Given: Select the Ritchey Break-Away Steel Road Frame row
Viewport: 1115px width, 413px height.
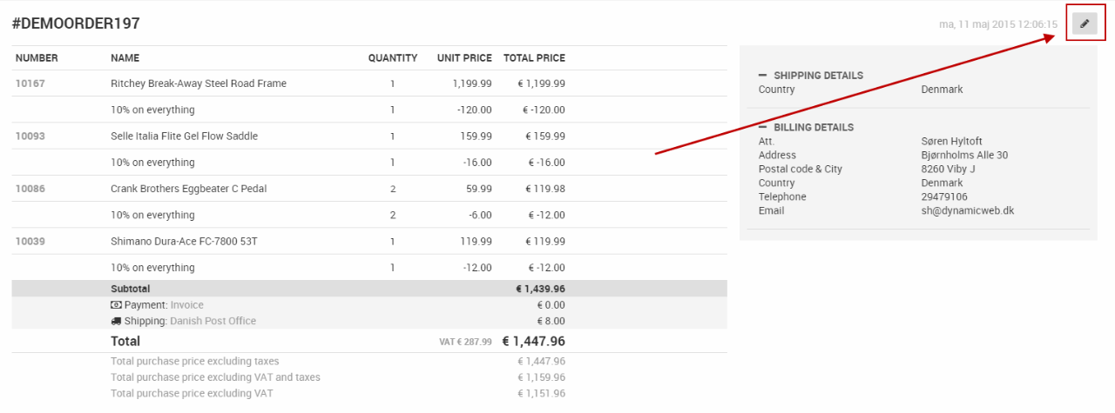Looking at the screenshot, I should click(x=199, y=83).
